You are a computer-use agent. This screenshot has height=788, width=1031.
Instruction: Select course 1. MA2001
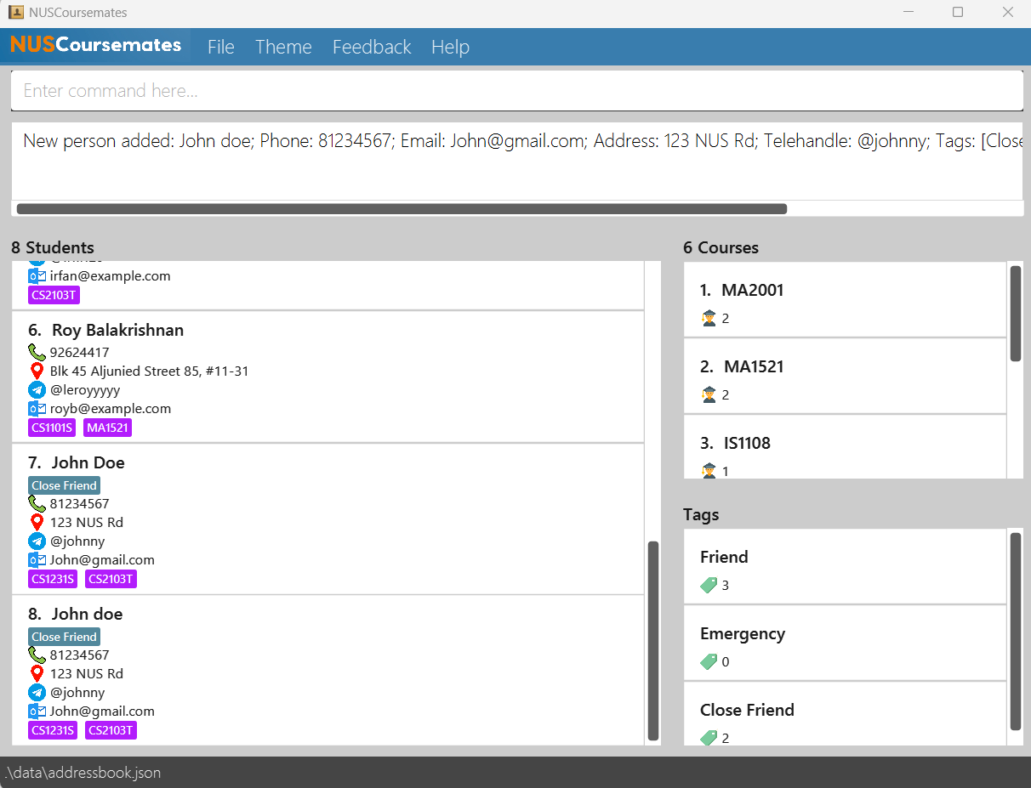742,290
